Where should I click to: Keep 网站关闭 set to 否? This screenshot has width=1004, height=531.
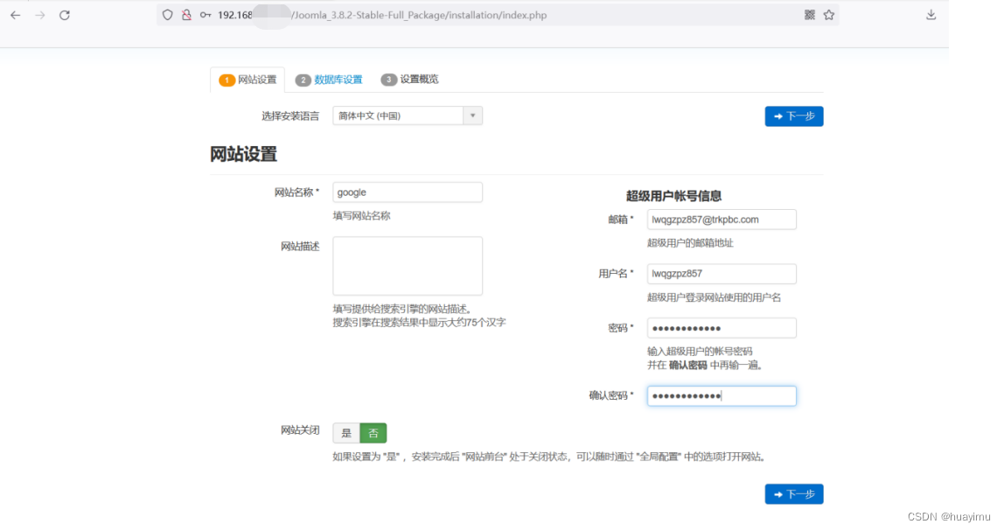pos(373,432)
